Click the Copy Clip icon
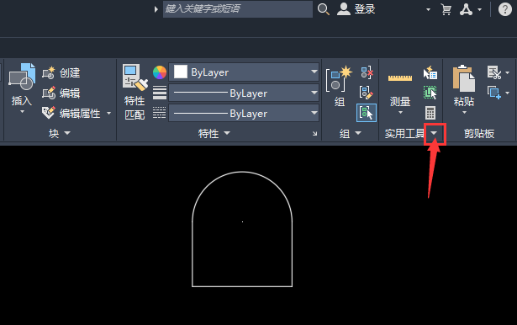517x325 pixels. [494, 93]
